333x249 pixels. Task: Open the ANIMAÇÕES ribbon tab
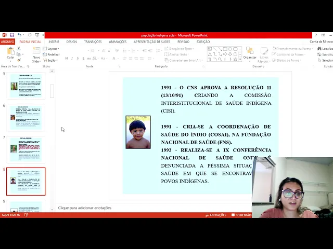tap(118, 41)
